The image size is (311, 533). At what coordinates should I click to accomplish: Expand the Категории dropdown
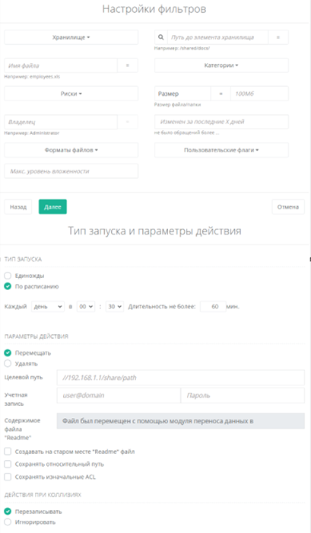tap(221, 65)
